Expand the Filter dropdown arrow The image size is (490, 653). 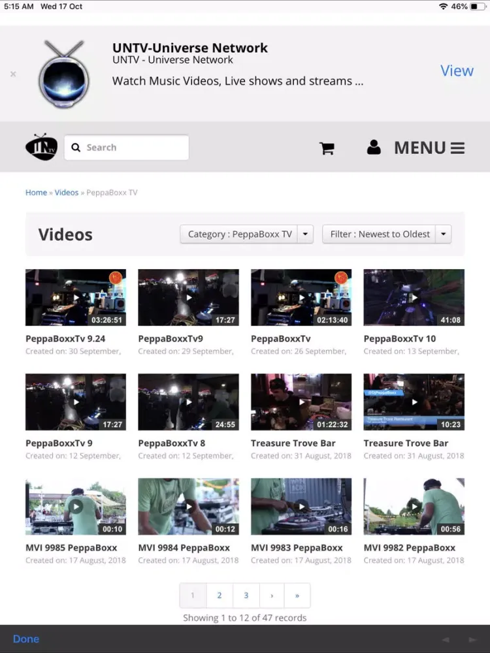(x=444, y=234)
